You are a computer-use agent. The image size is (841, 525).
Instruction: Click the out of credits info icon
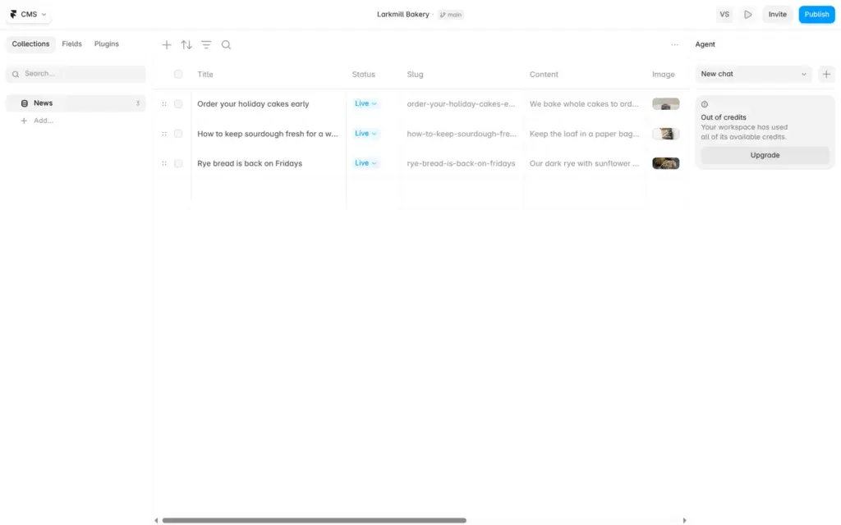pos(705,104)
